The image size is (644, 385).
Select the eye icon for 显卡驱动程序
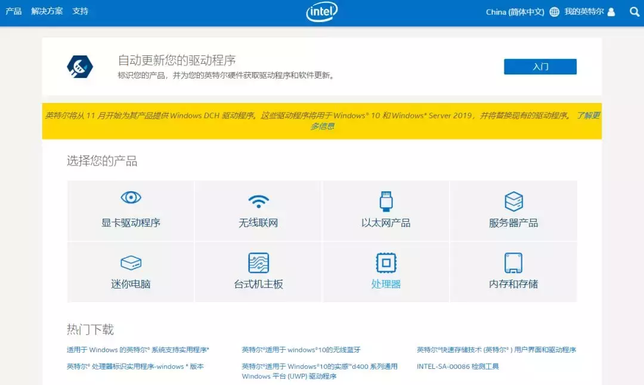point(131,197)
